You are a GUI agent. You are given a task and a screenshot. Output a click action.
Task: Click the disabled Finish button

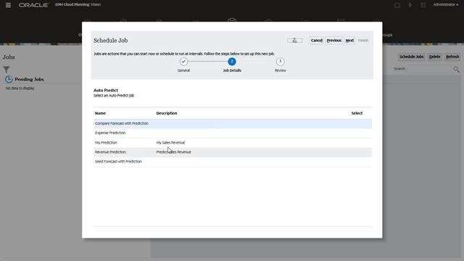(x=363, y=41)
